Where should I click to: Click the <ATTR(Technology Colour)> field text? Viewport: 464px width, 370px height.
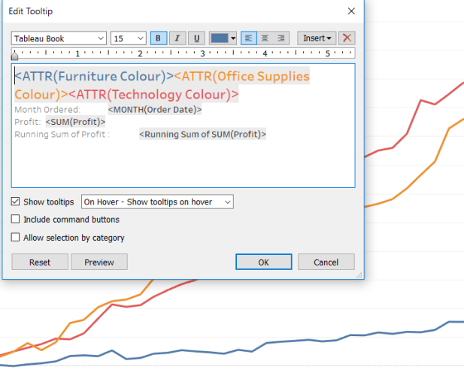click(x=153, y=95)
